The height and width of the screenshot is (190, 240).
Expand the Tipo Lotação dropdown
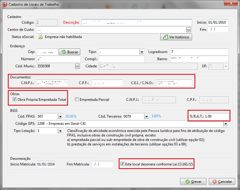[x=60, y=131]
